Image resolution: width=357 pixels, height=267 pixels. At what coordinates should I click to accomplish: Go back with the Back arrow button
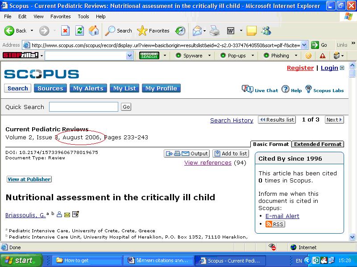click(15, 31)
